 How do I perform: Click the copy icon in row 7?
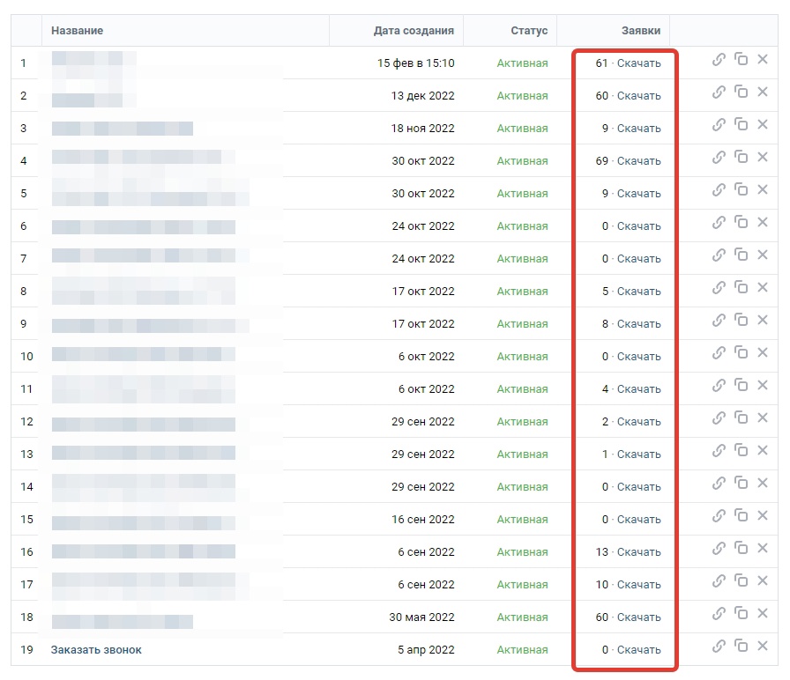741,255
